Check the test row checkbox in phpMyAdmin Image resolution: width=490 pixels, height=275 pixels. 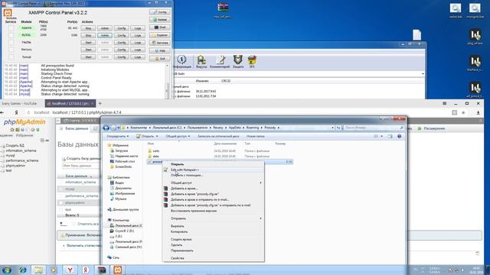[x=61, y=209]
